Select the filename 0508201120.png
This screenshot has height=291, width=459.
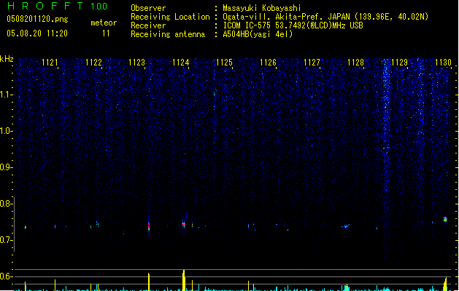(37, 19)
